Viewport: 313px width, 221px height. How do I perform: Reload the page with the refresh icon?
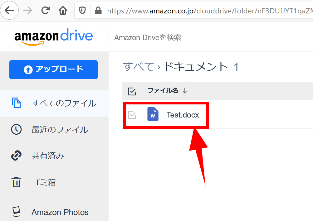pyautogui.click(x=45, y=10)
